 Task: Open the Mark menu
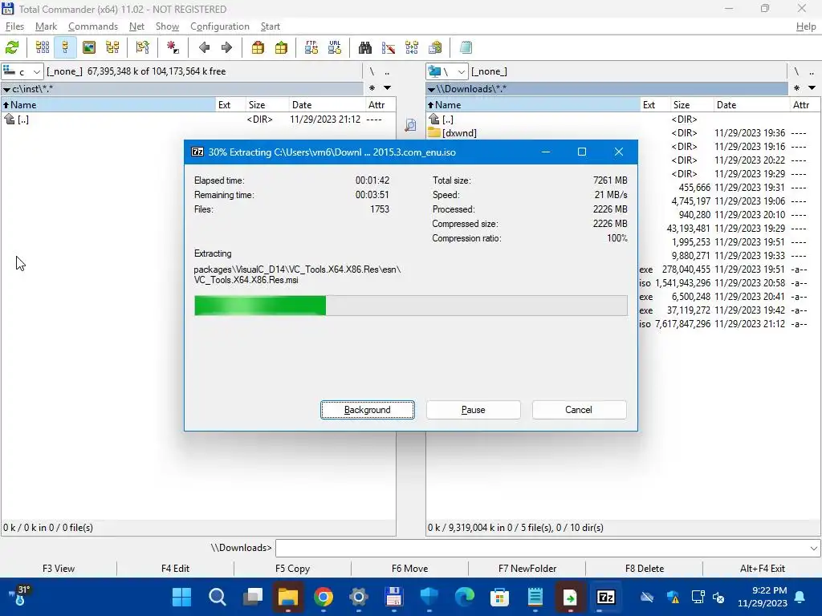46,26
